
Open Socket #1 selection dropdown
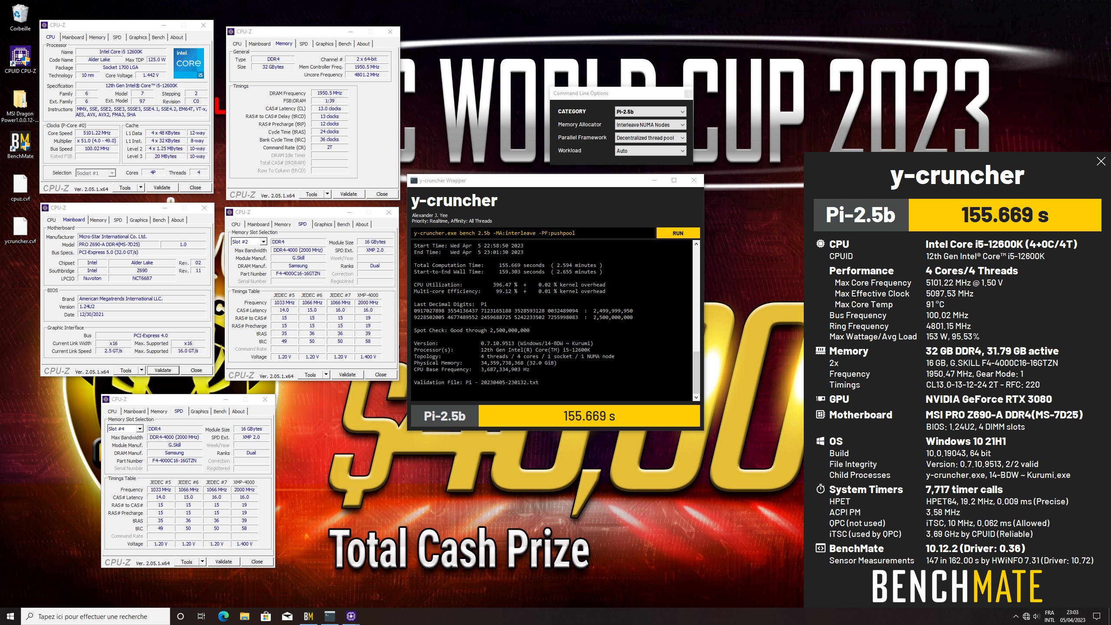[95, 173]
